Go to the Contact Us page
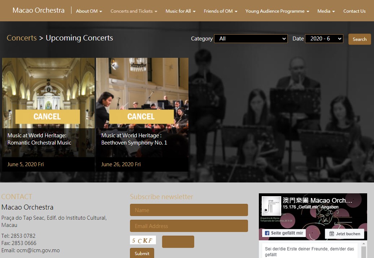The height and width of the screenshot is (258, 374). (x=354, y=11)
